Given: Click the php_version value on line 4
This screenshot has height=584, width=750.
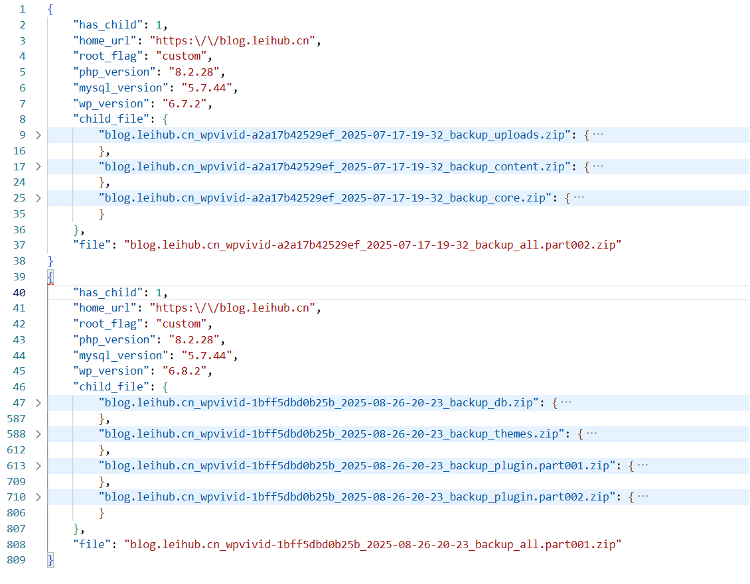Looking at the screenshot, I should [197, 72].
